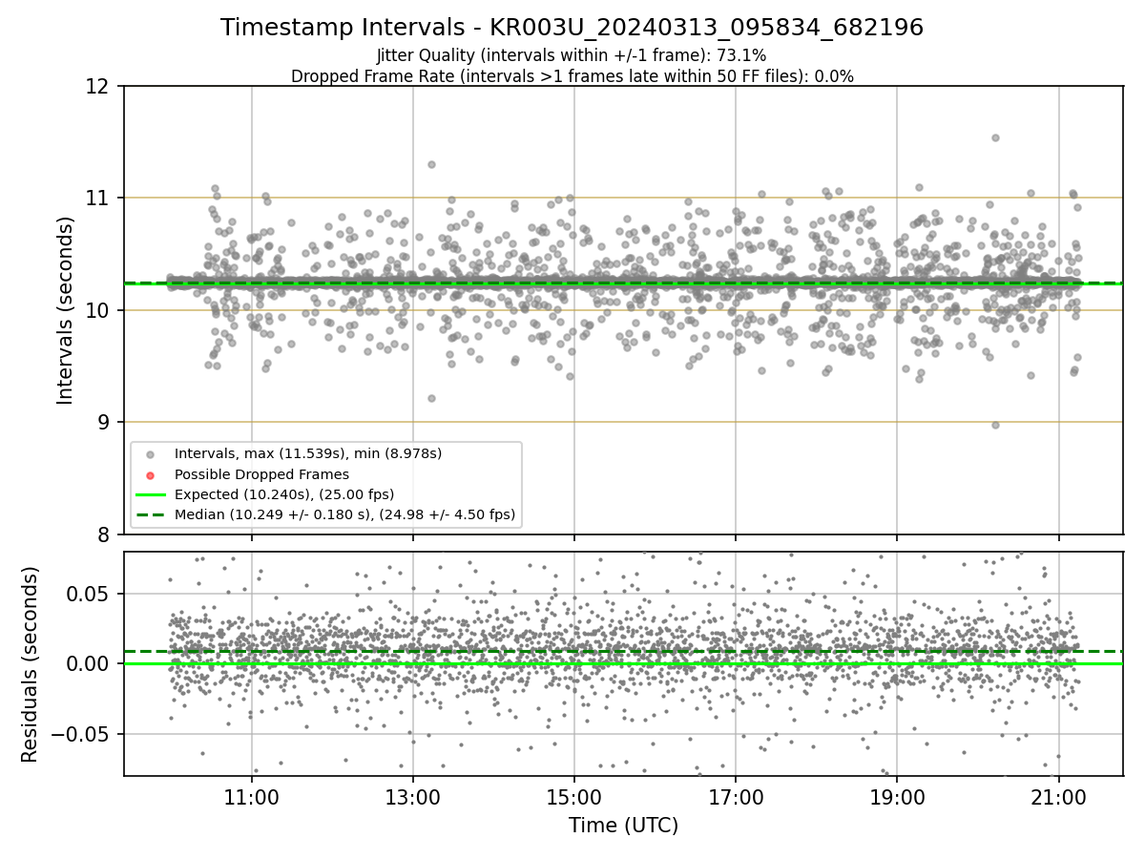Click legend entry "Possible Dropped Frames"
This screenshot has height=859, width=1145.
click(x=261, y=474)
